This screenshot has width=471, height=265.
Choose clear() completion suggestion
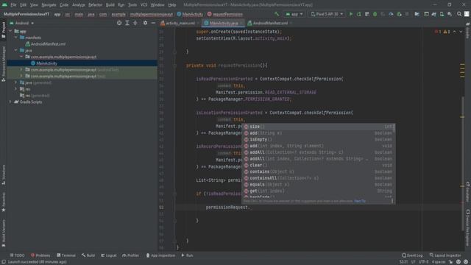click(318, 165)
